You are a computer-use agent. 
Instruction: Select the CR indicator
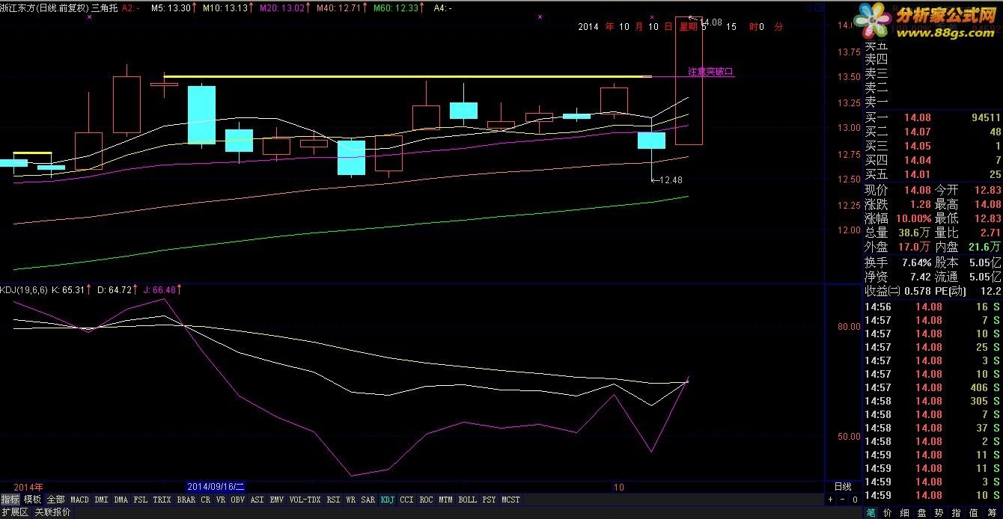pos(205,500)
